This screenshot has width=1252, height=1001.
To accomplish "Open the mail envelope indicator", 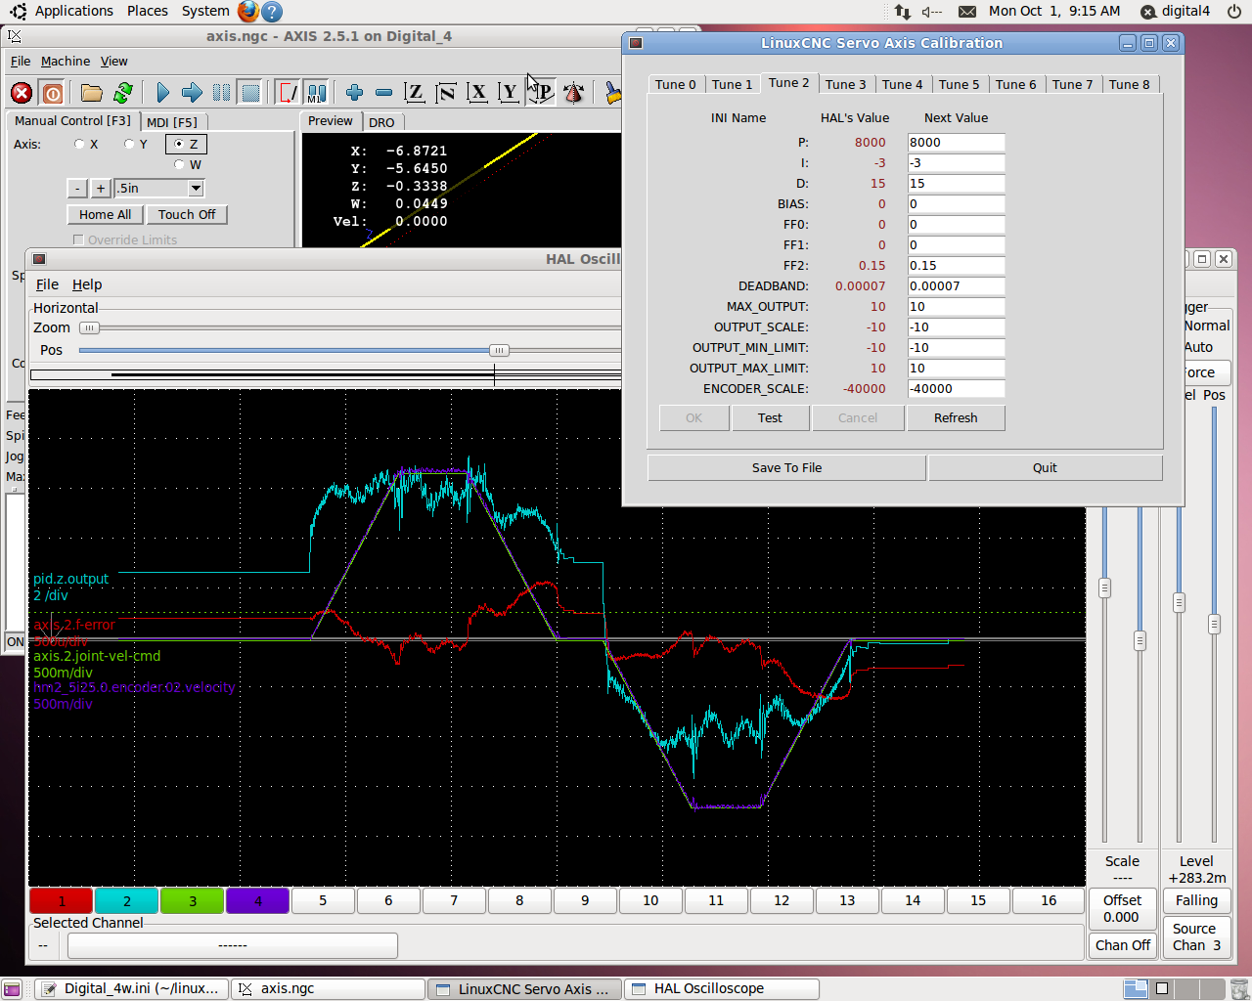I will pyautogui.click(x=966, y=11).
